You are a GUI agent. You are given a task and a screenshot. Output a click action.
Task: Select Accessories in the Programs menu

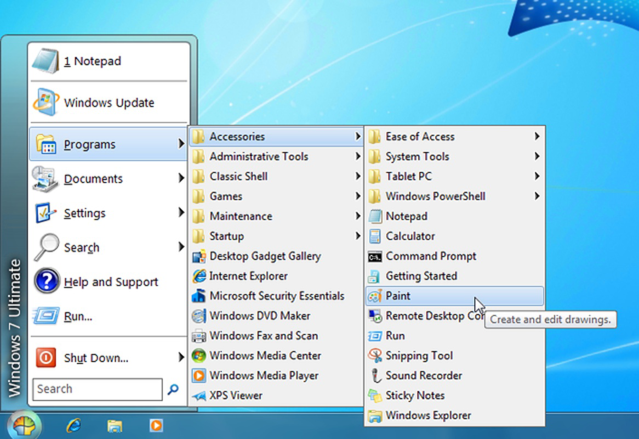click(238, 136)
